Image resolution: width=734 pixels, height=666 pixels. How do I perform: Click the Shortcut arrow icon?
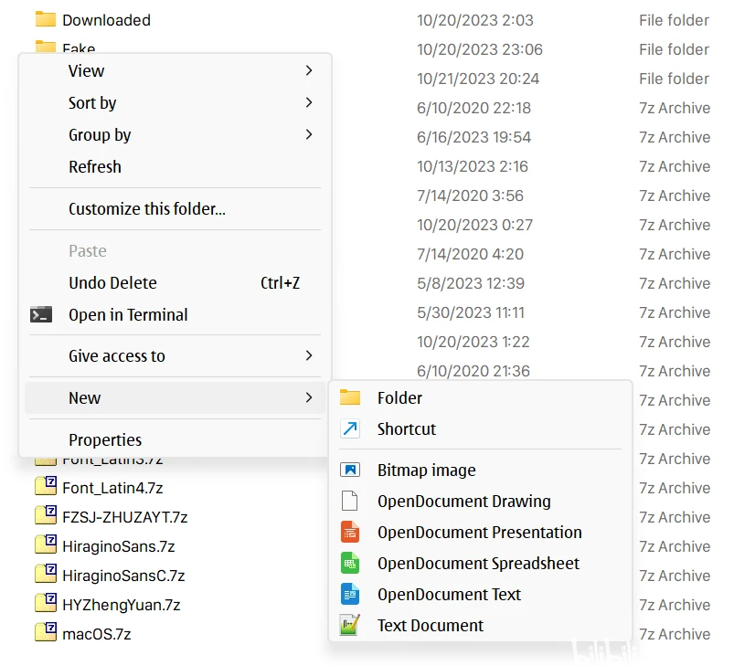point(350,429)
